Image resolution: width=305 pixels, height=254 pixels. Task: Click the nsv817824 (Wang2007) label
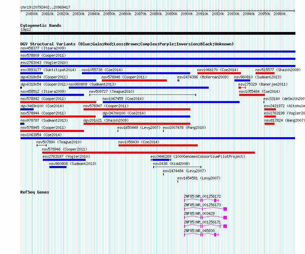click(284, 120)
